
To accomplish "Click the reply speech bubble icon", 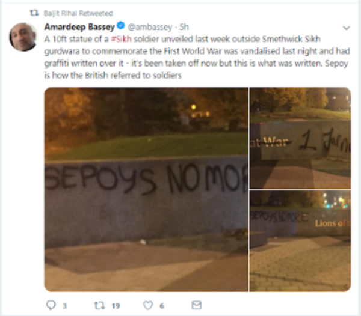I will [51, 305].
